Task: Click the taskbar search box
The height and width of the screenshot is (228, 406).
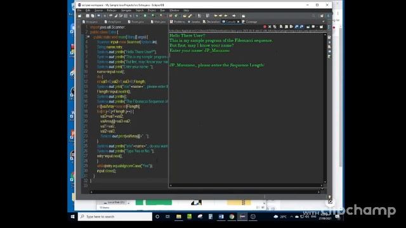Action: click(x=115, y=217)
